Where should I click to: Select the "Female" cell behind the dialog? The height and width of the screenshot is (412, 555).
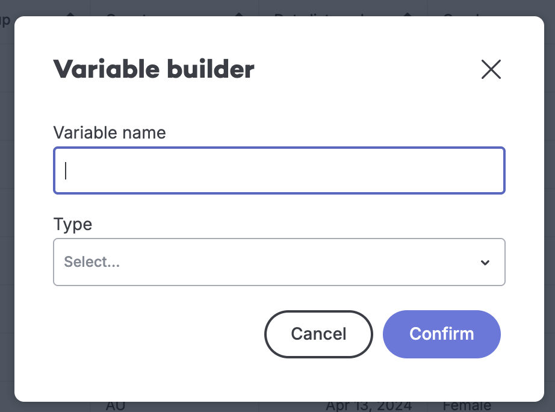[467, 407]
